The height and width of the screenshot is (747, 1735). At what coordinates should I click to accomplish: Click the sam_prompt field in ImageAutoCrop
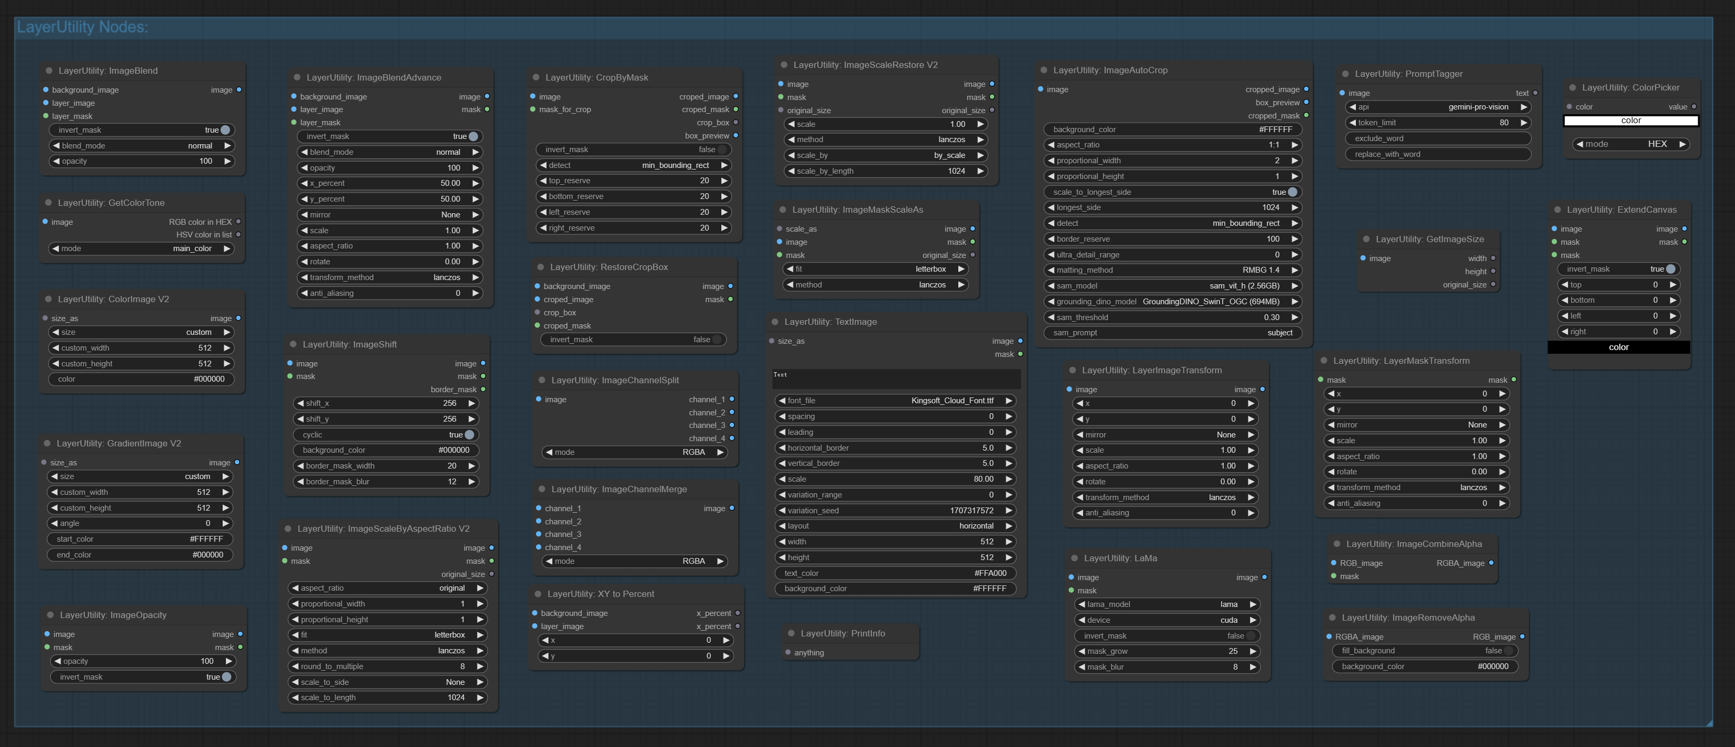point(1172,333)
